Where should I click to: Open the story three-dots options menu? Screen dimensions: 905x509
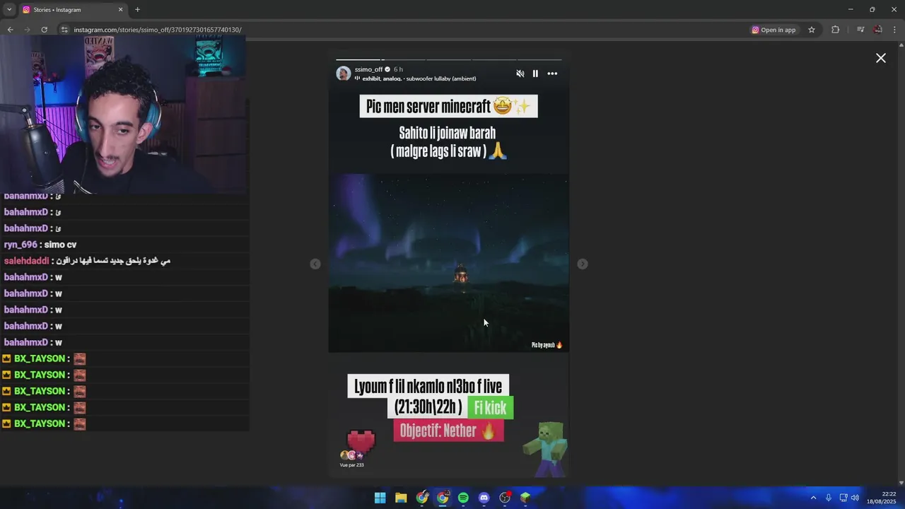(552, 74)
